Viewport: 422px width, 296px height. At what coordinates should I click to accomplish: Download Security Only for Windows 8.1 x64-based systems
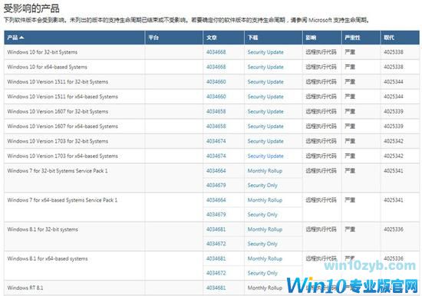pos(262,273)
